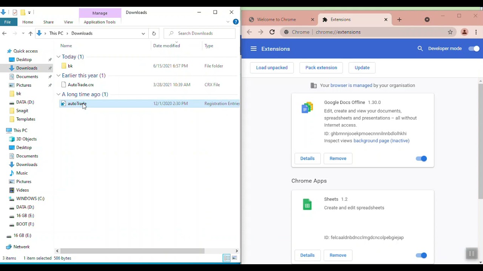Open the address bar history dropdown
This screenshot has width=483, height=271.
[x=143, y=33]
